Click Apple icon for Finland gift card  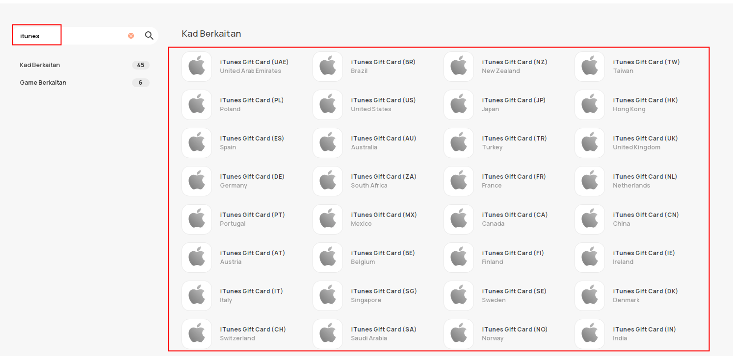click(x=459, y=258)
